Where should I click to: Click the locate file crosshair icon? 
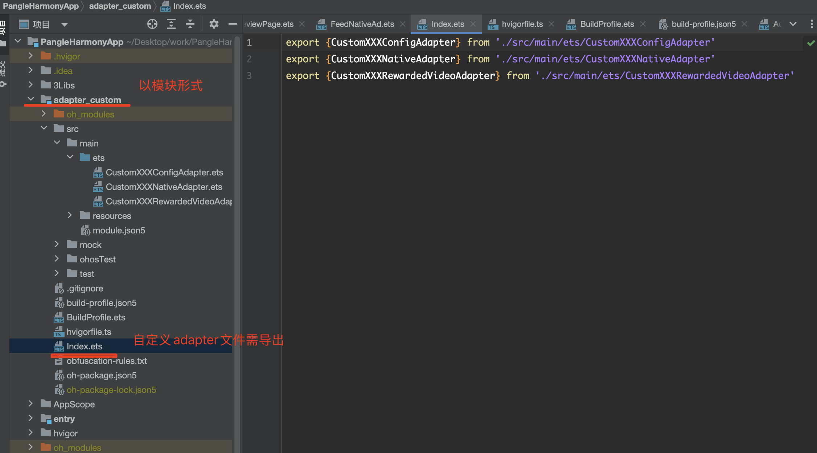(x=152, y=24)
